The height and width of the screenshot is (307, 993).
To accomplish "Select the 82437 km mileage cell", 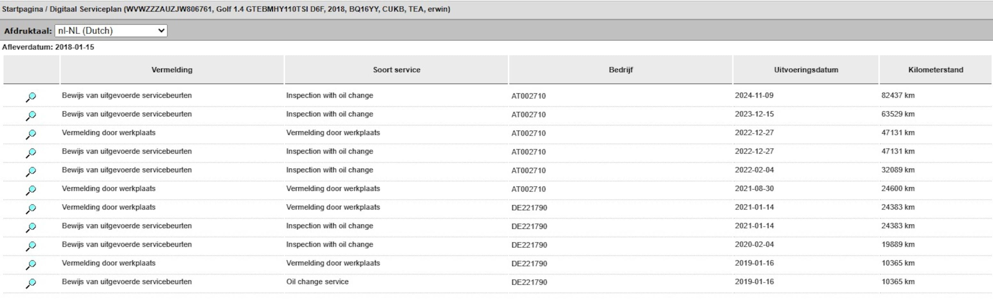I will (898, 95).
